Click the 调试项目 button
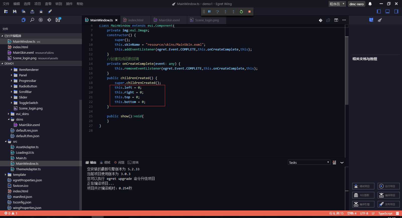The height and width of the screenshot is (218, 402). pyautogui.click(x=363, y=186)
